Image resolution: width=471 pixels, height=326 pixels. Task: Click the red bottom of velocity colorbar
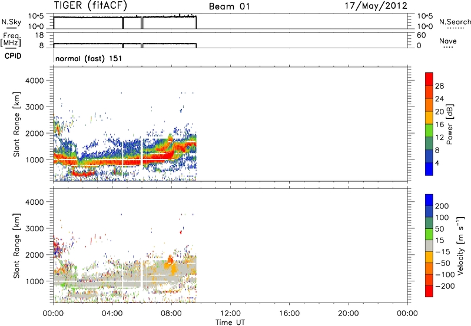tap(429, 291)
